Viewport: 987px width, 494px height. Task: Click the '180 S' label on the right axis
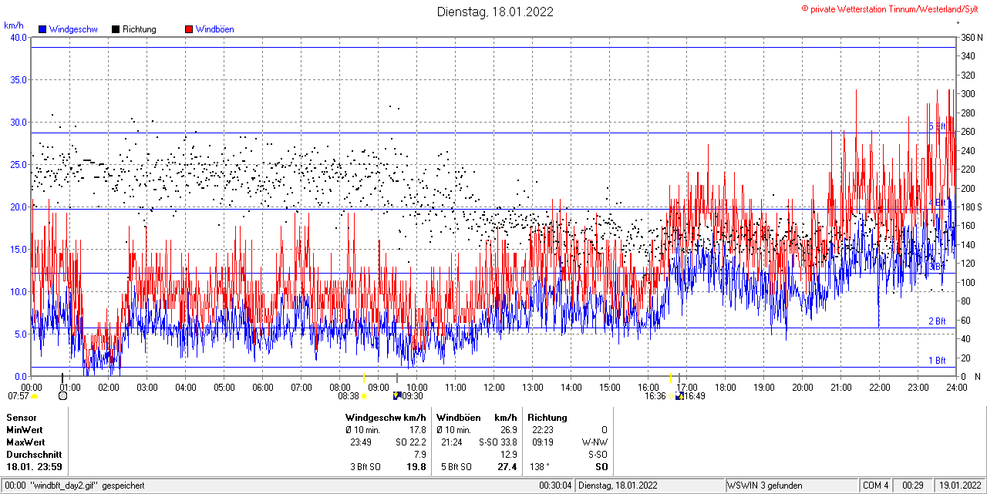(971, 207)
